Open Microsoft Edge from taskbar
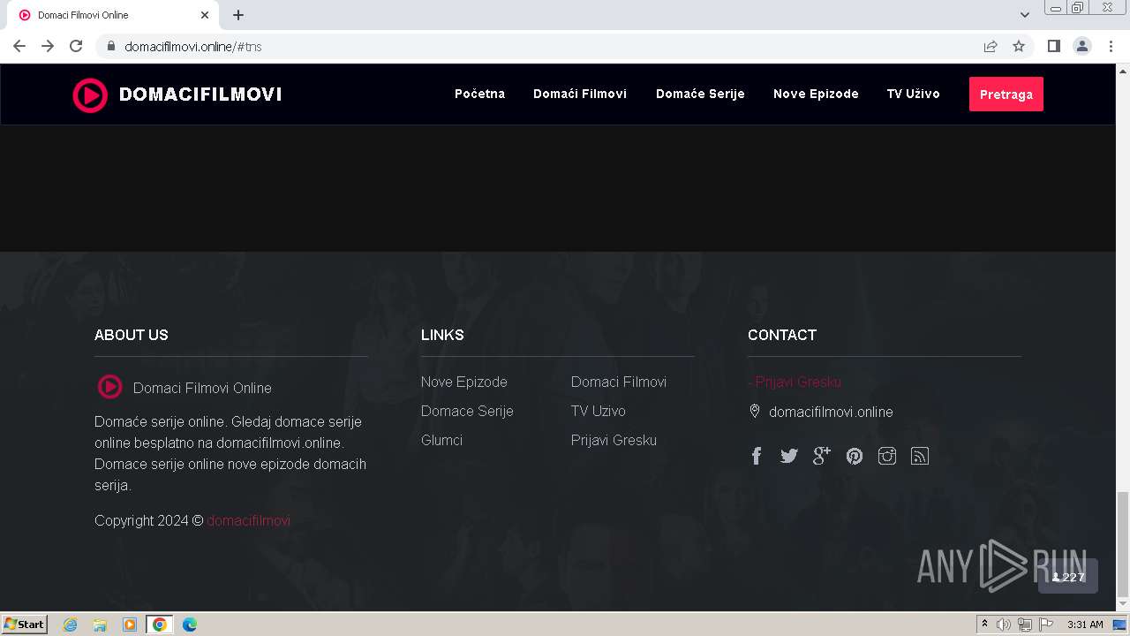This screenshot has width=1130, height=636. coord(189,625)
